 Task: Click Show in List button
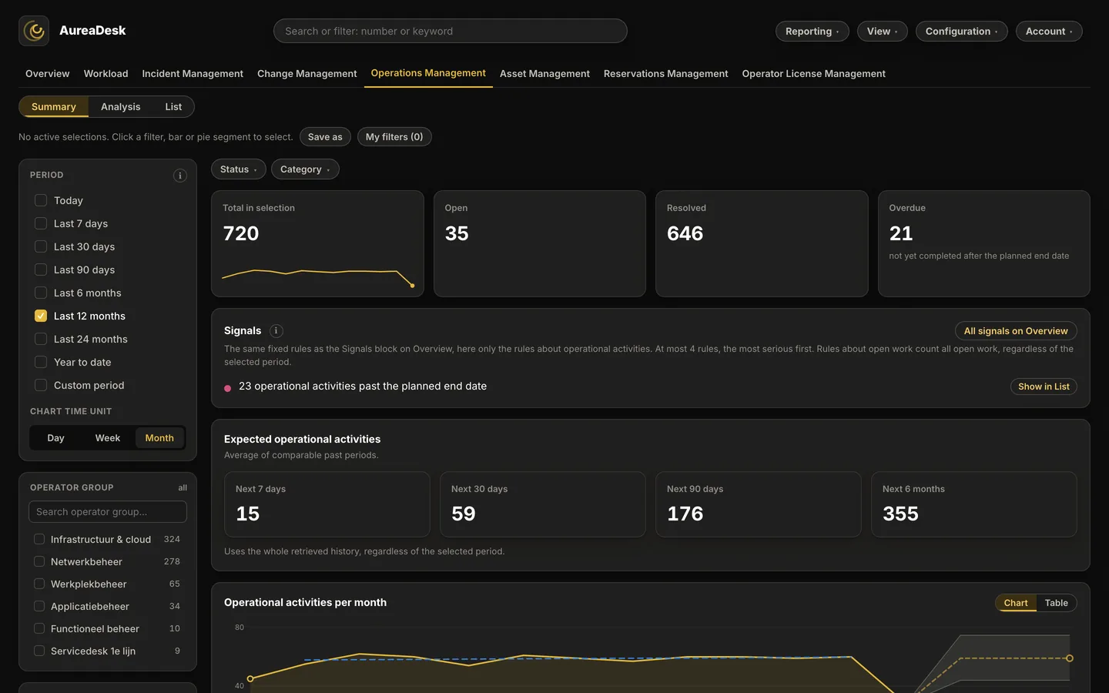click(x=1044, y=387)
